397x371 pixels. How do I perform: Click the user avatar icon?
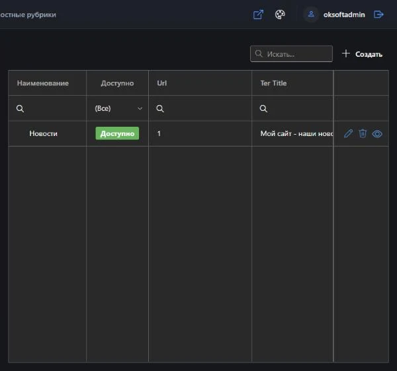coord(311,14)
